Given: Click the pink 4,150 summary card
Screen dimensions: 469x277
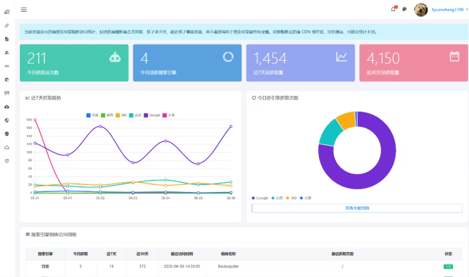Looking at the screenshot, I should pos(414,63).
